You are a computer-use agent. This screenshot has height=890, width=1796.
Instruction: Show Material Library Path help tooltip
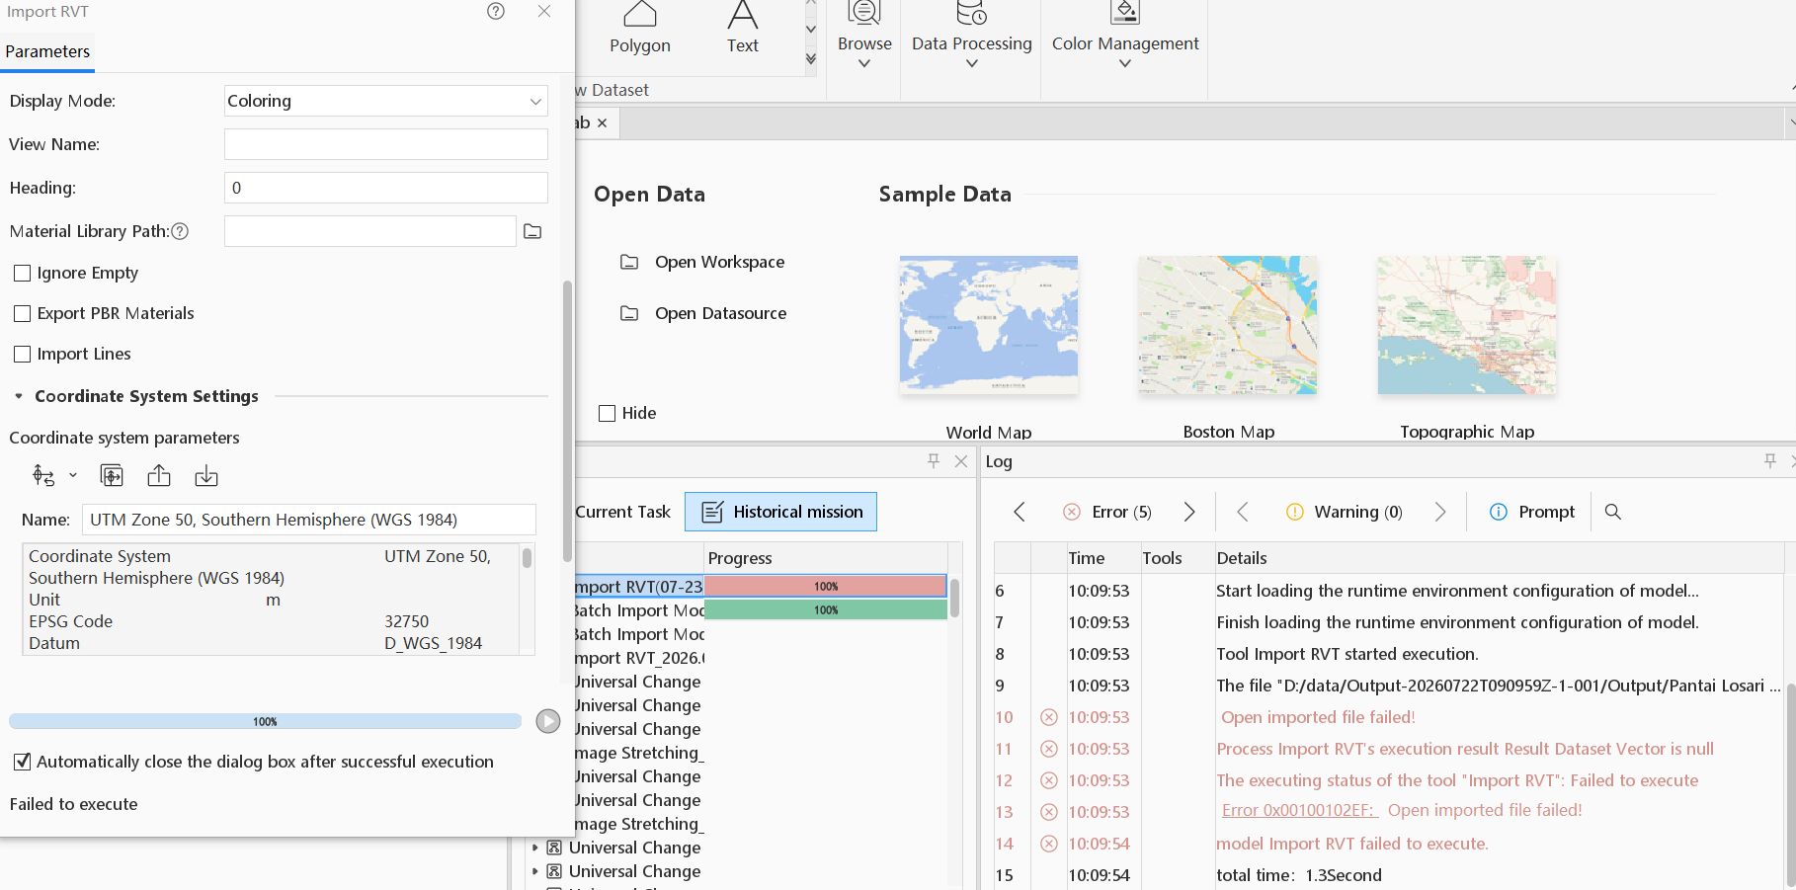click(x=180, y=231)
